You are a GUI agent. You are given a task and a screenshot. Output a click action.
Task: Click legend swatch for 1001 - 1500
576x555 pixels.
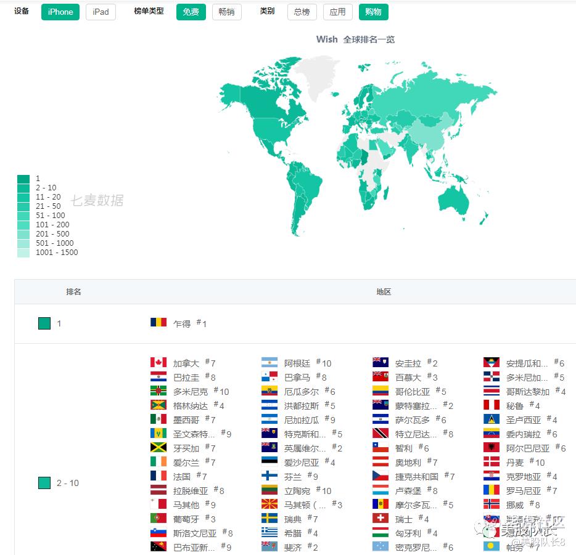tap(23, 253)
